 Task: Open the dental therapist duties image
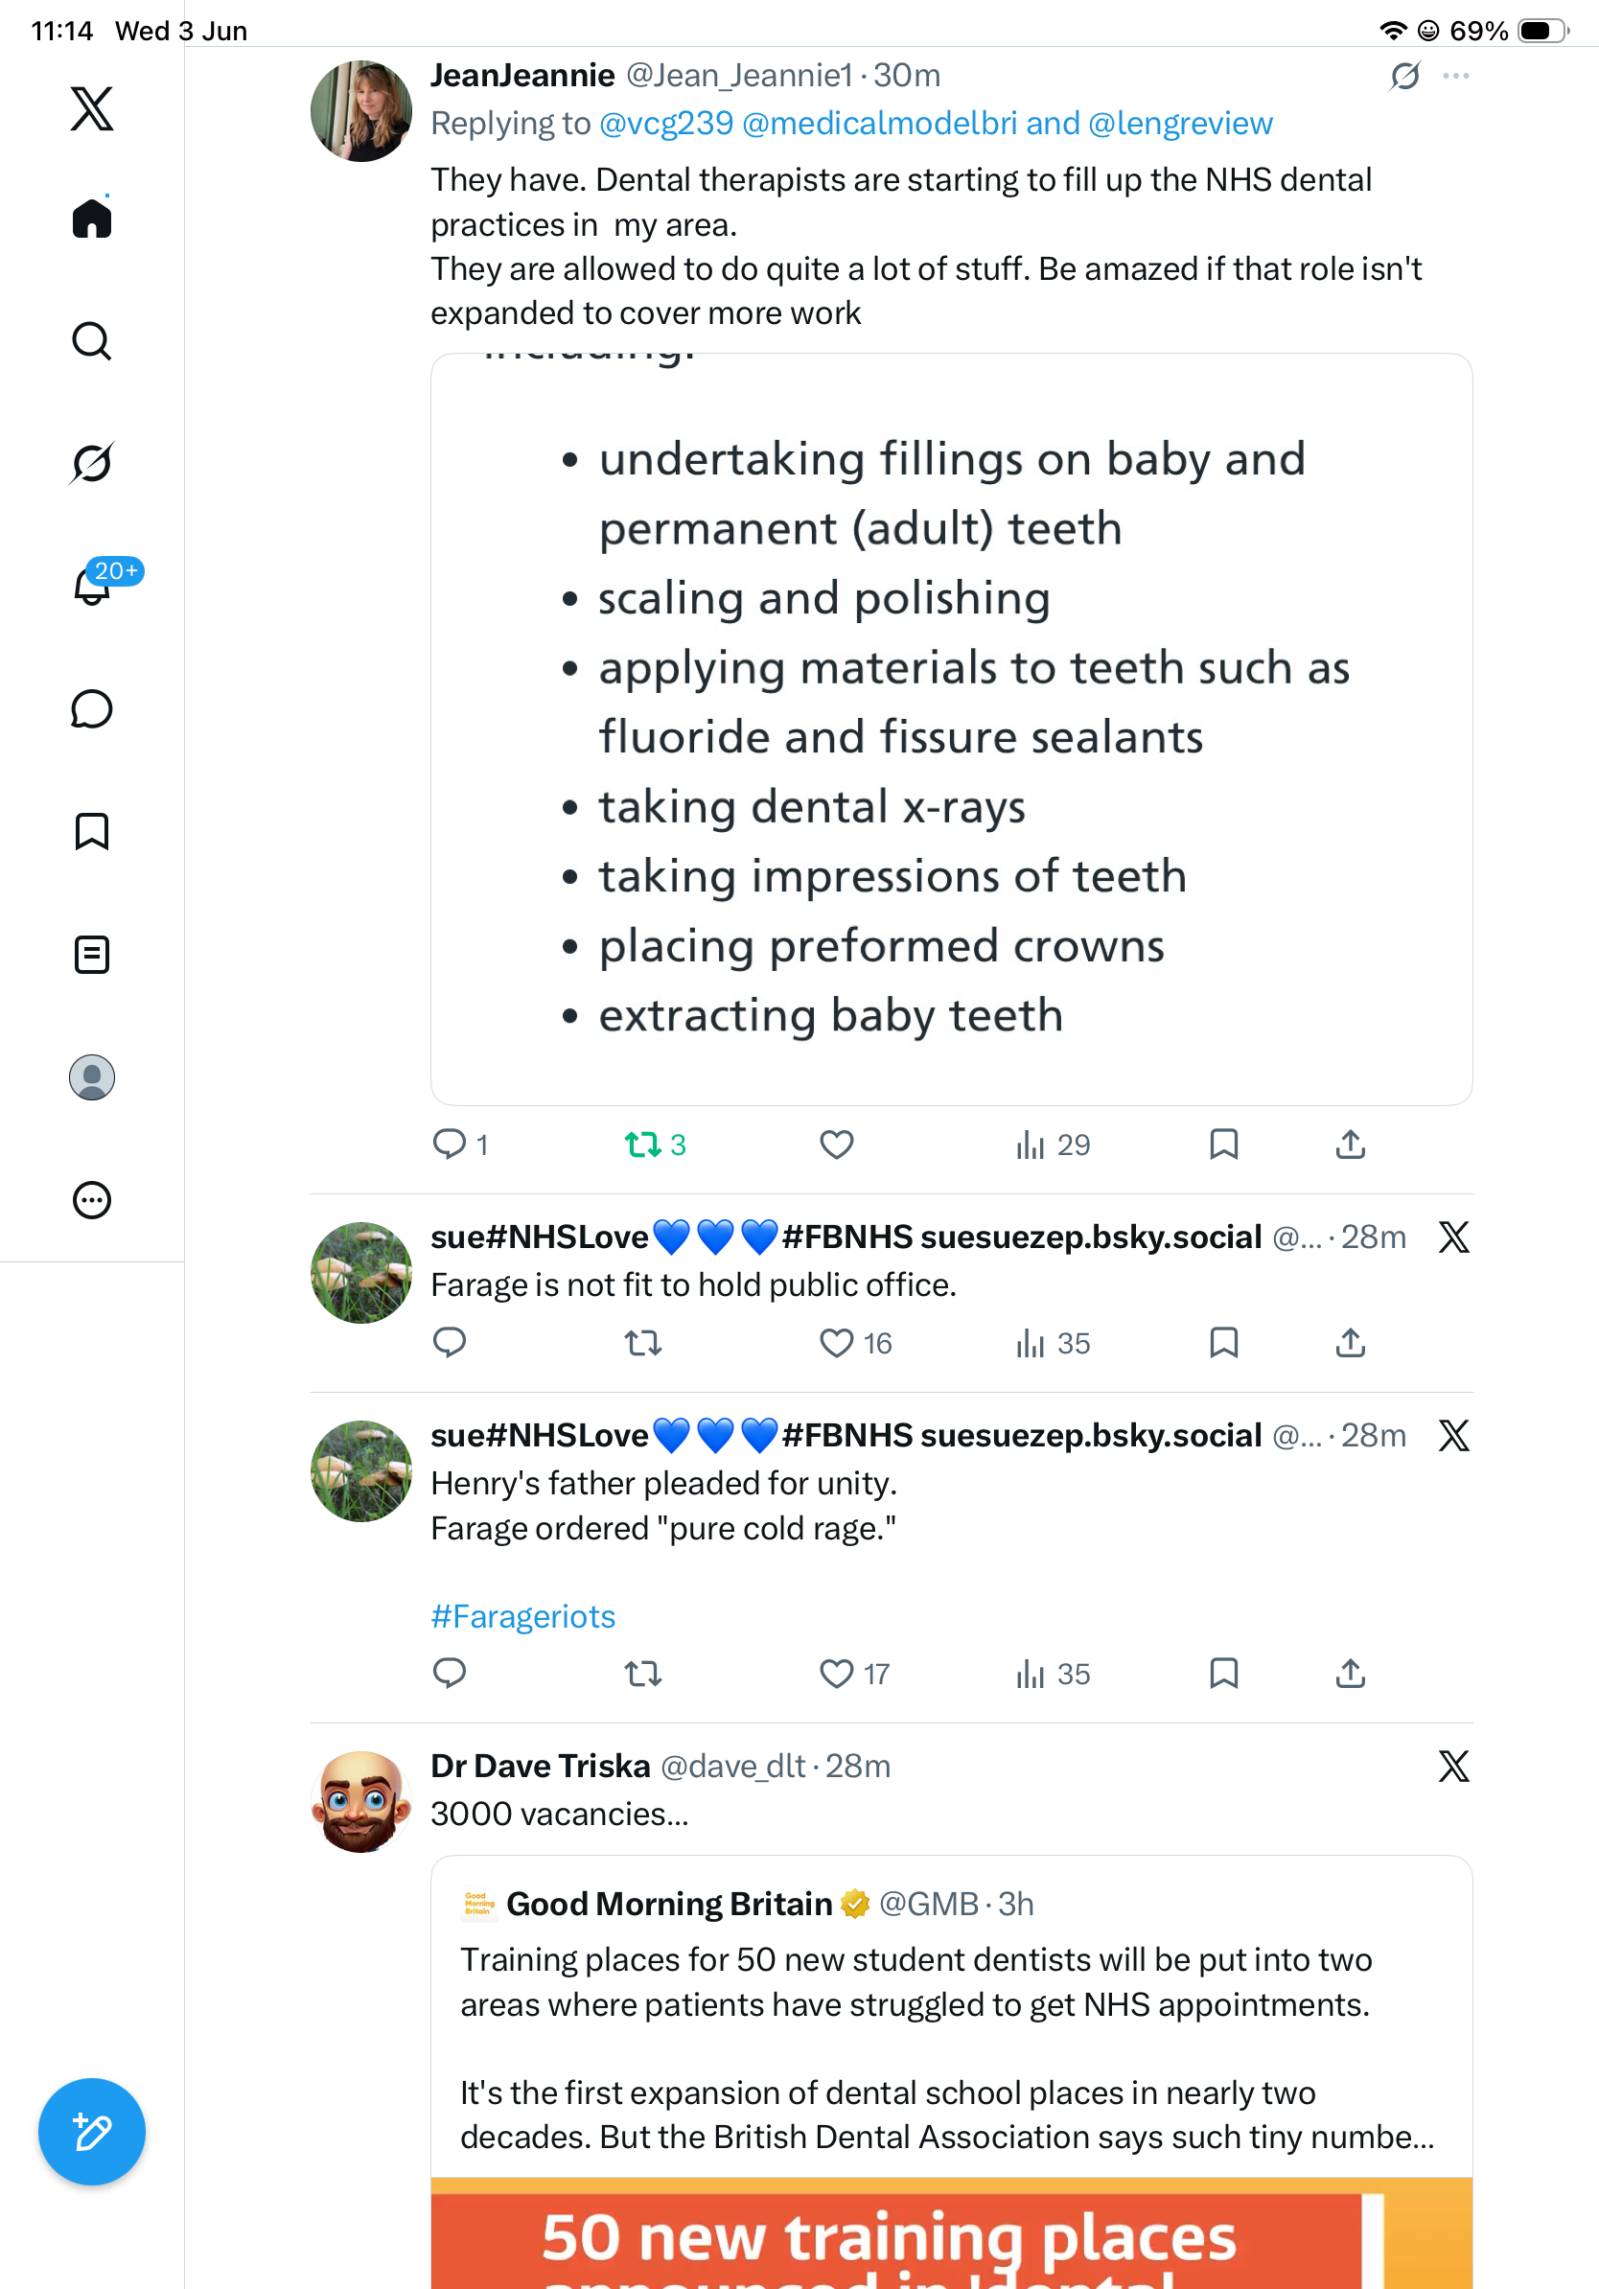click(x=951, y=728)
